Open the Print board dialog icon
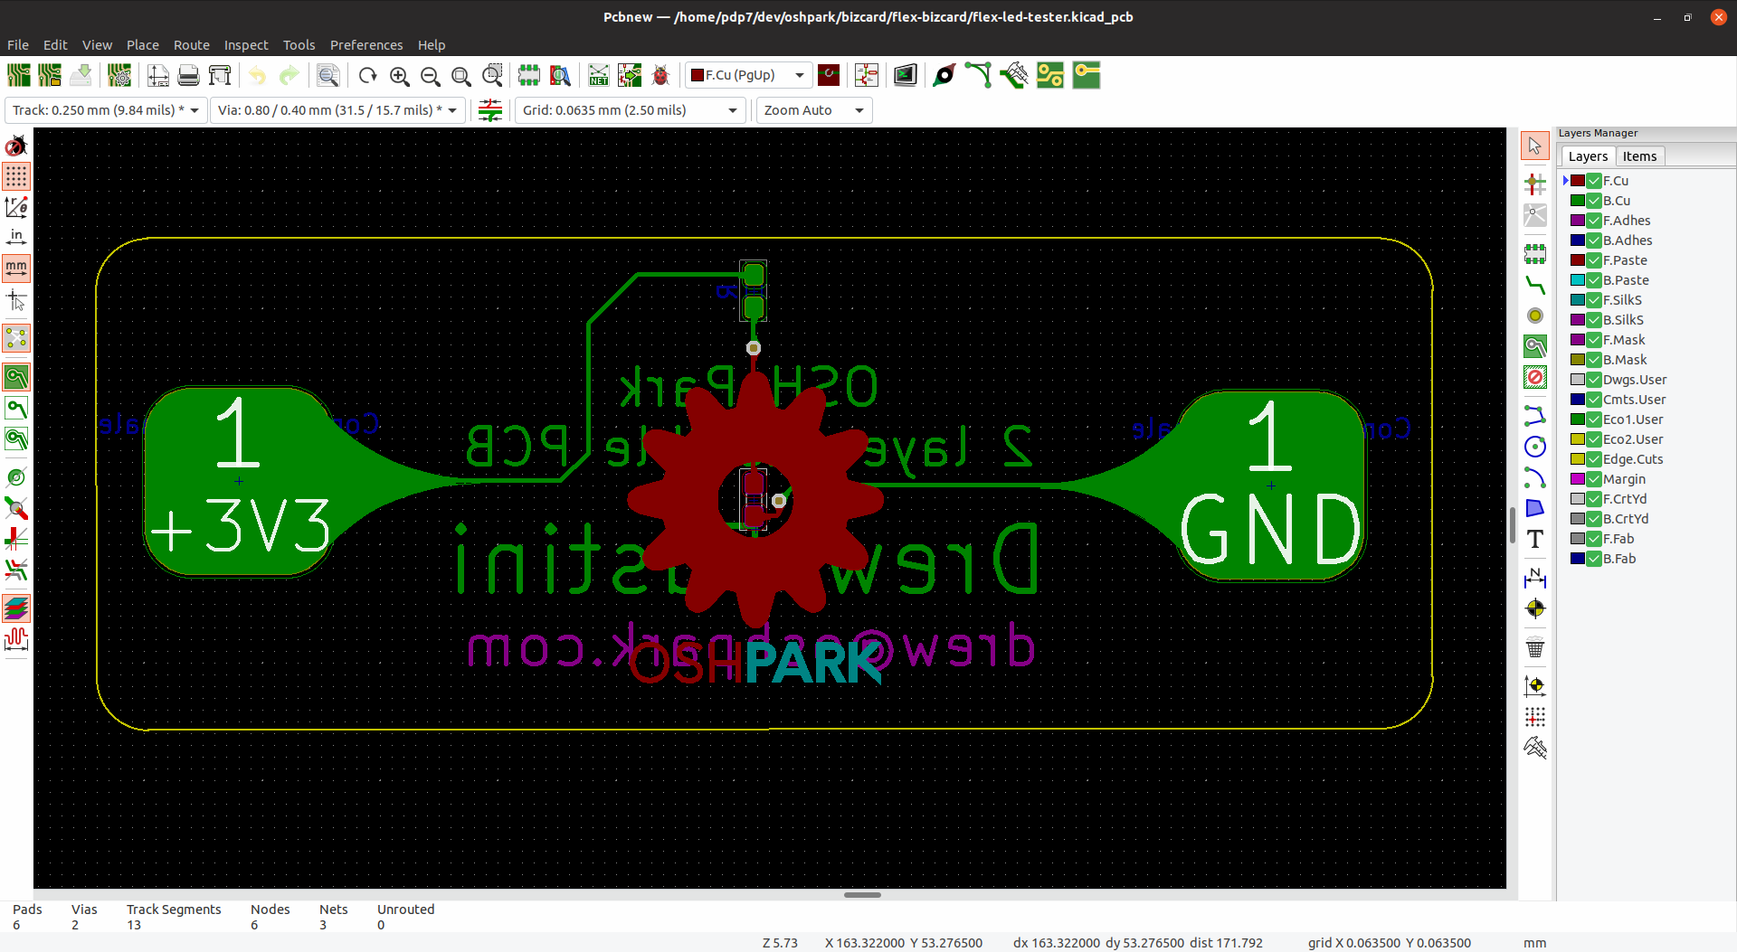Viewport: 1737px width, 952px height. (188, 76)
